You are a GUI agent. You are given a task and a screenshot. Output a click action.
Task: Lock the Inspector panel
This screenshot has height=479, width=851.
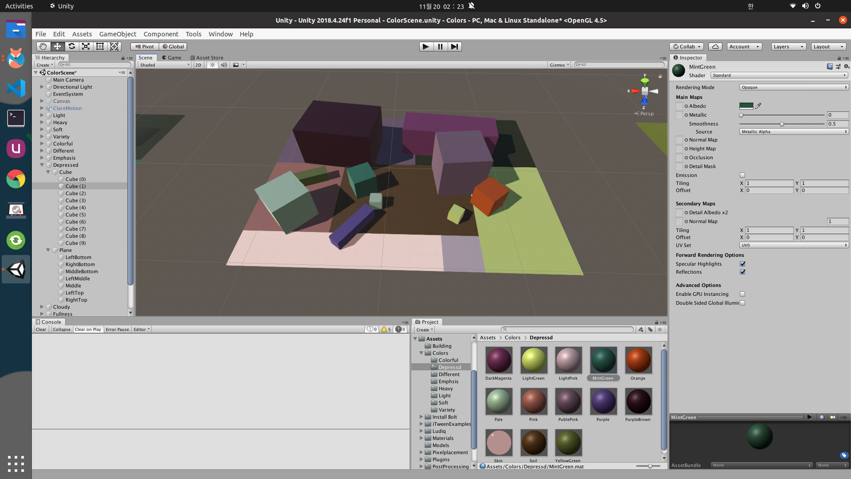click(x=839, y=58)
